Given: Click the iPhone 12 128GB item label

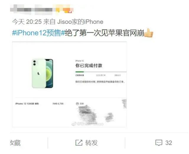Looking at the screenshot, I should click(x=27, y=104).
